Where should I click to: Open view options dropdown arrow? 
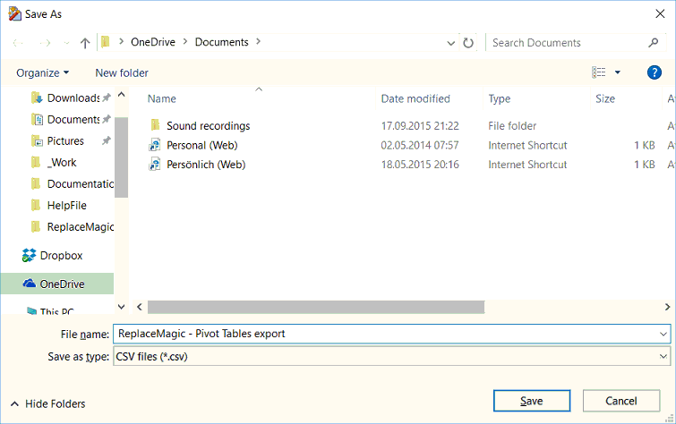click(x=618, y=72)
